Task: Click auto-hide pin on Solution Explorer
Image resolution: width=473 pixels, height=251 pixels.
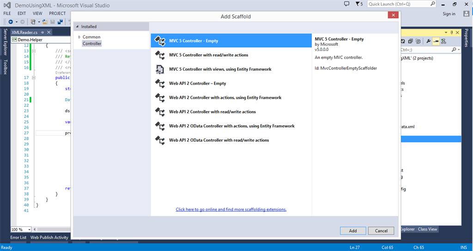Action: point(452,32)
